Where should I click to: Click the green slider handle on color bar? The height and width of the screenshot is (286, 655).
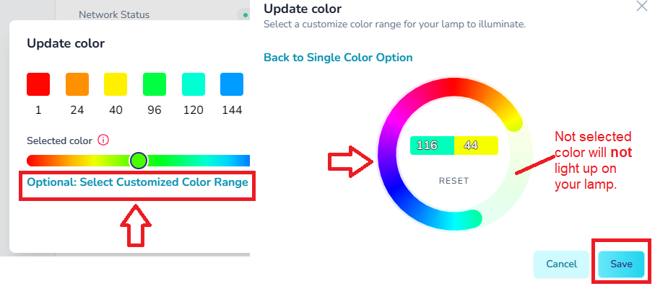[139, 161]
